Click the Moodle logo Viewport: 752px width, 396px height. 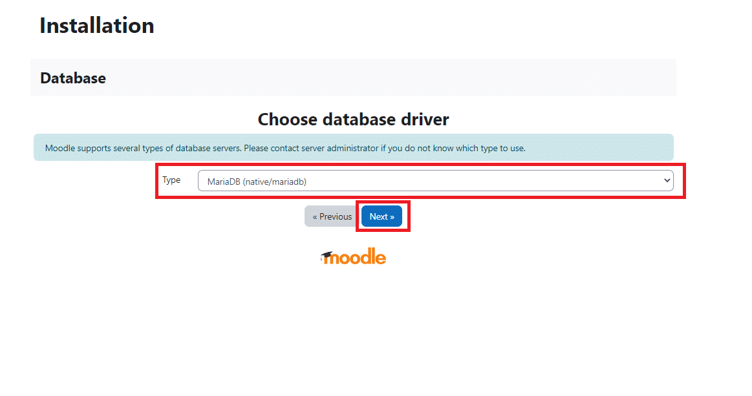(x=354, y=256)
